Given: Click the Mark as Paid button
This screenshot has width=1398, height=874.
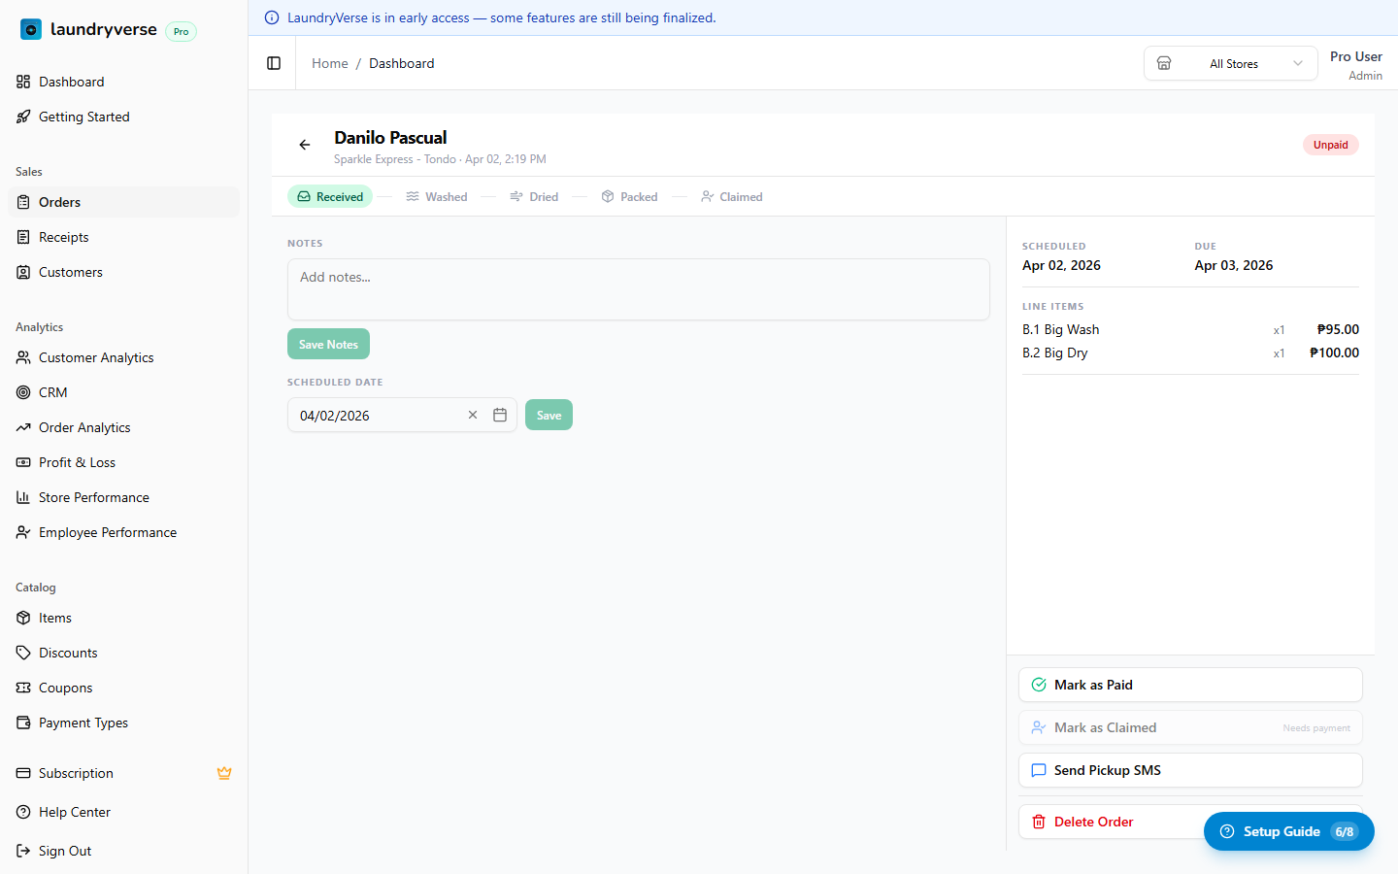Looking at the screenshot, I should click(1190, 685).
